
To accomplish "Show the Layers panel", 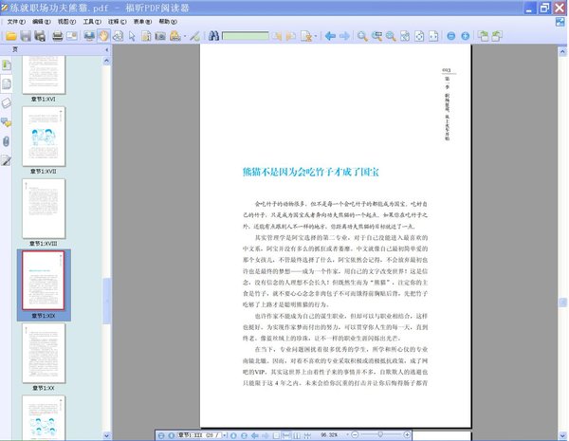I will [x=7, y=102].
